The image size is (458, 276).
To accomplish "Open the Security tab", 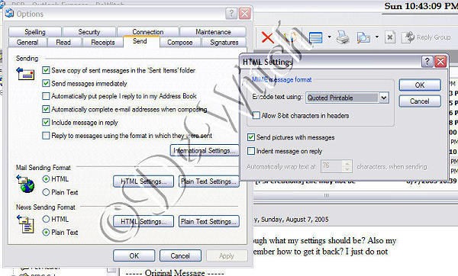I will coord(89,32).
